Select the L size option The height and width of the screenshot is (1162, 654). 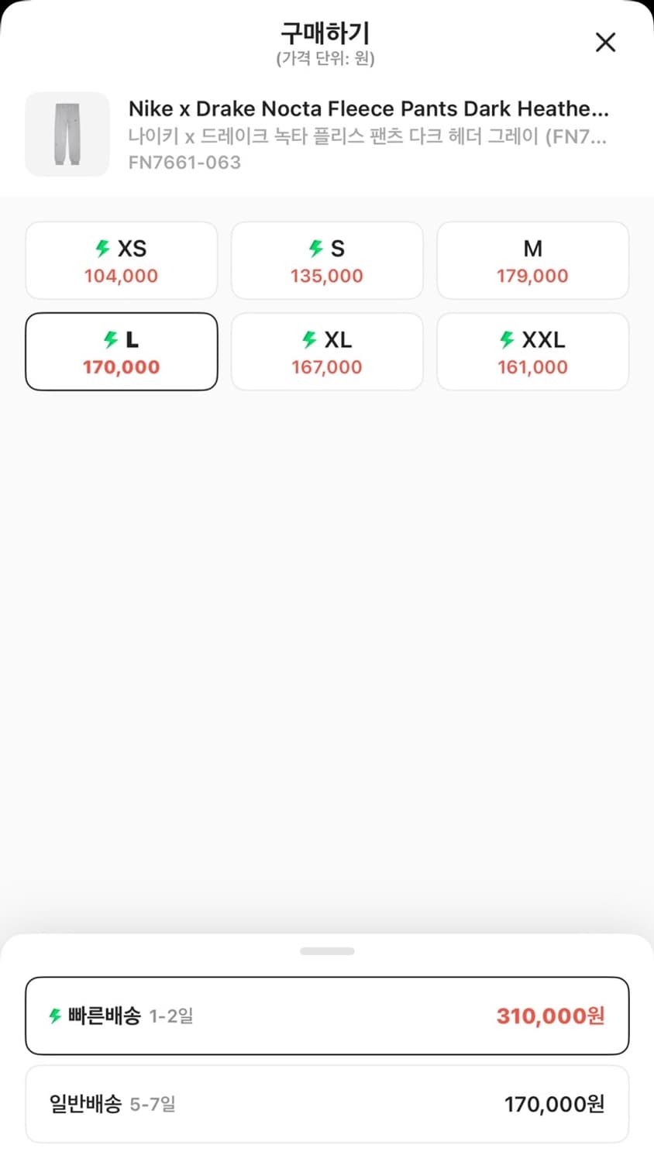(122, 352)
